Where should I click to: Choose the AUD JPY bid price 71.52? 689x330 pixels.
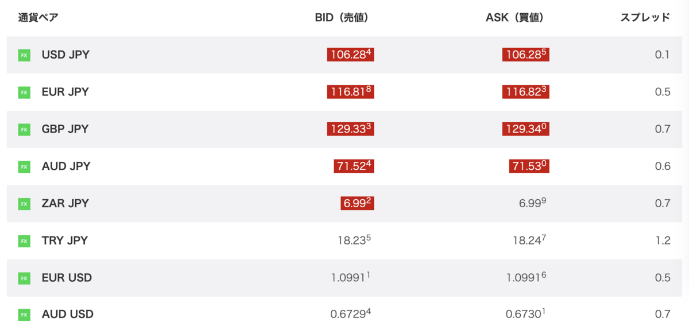(x=354, y=166)
